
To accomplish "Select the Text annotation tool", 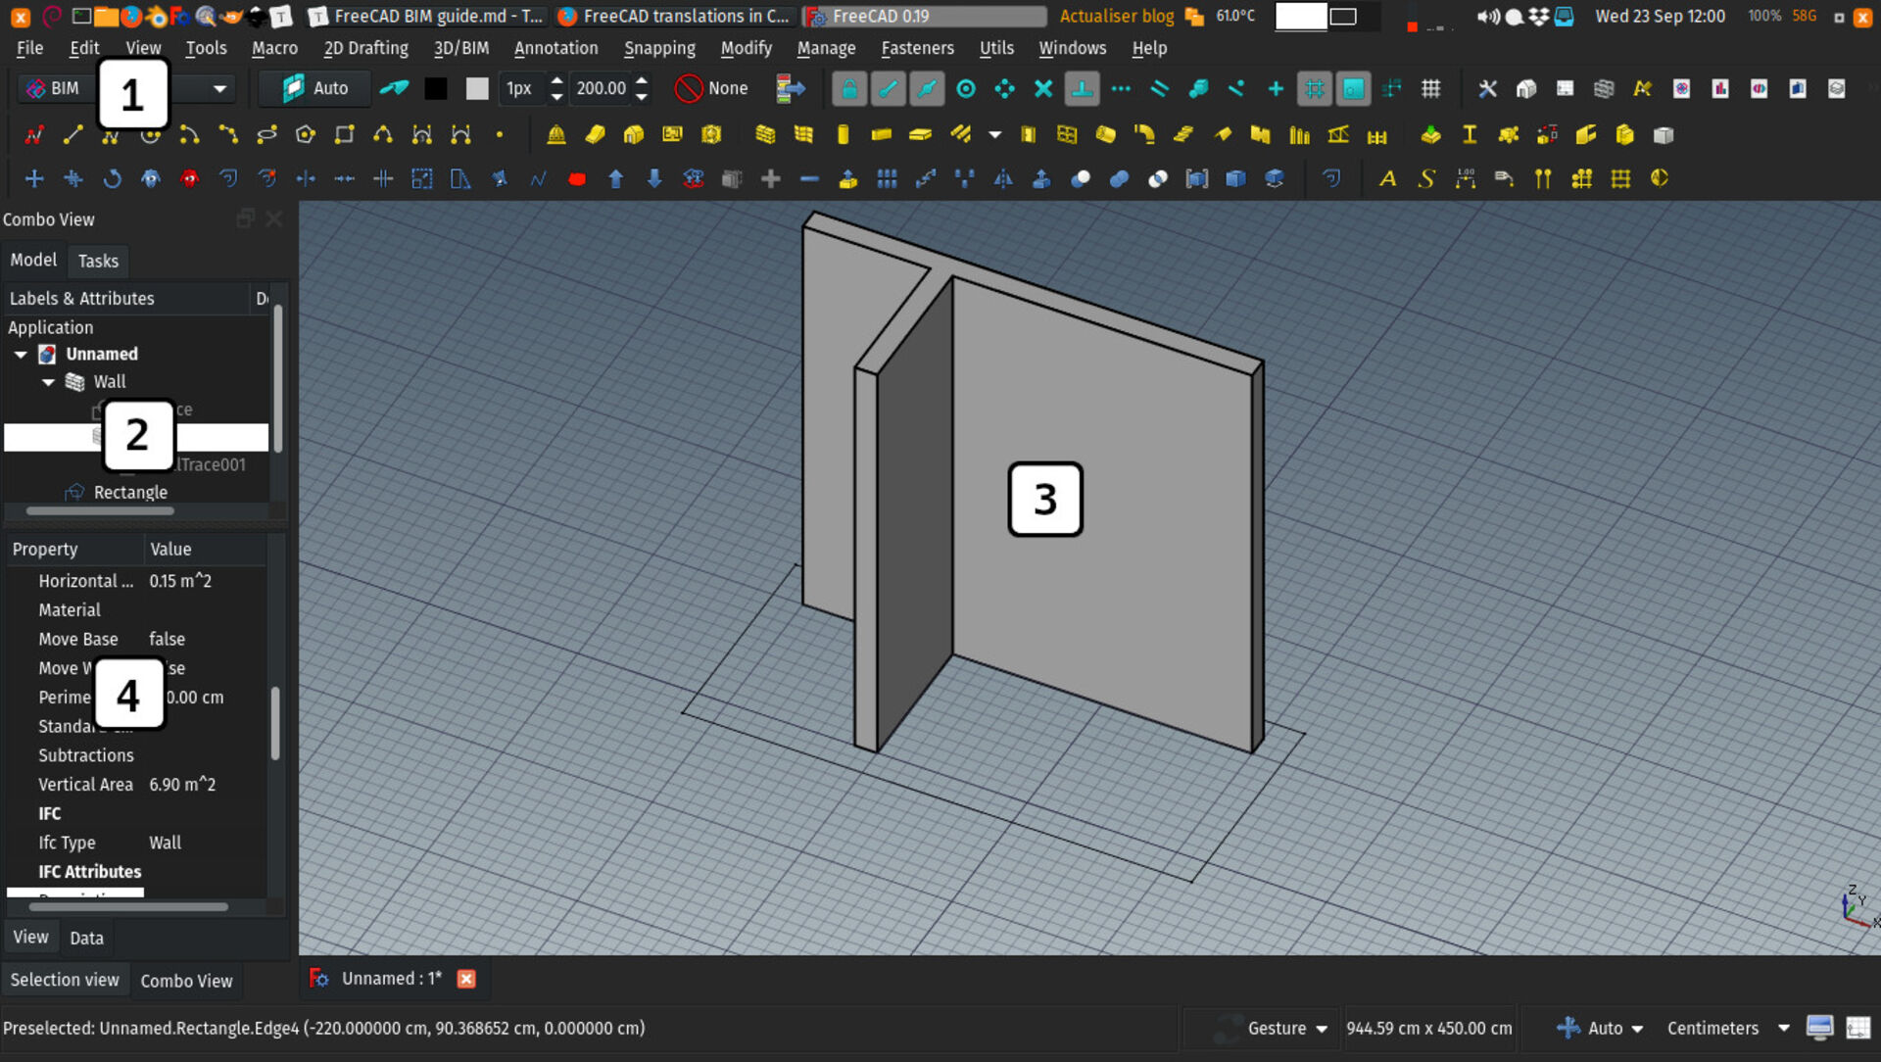I will (x=1387, y=178).
